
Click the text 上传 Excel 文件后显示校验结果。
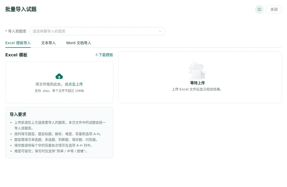[197, 89]
